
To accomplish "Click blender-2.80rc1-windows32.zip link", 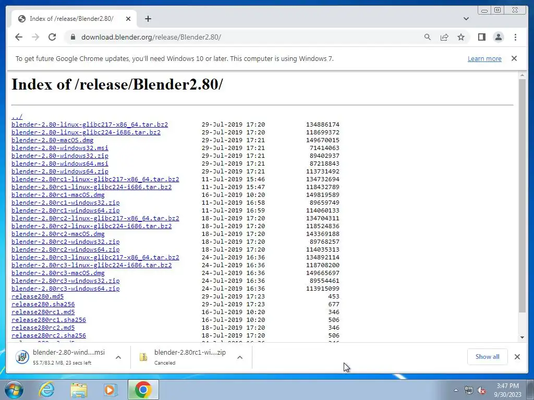I will (65, 203).
